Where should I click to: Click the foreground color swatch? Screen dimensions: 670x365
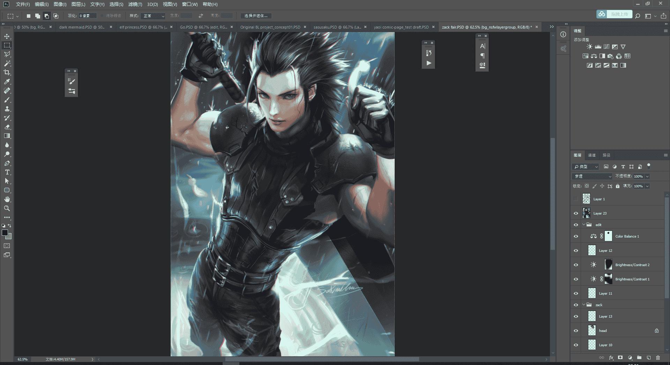pos(5,233)
